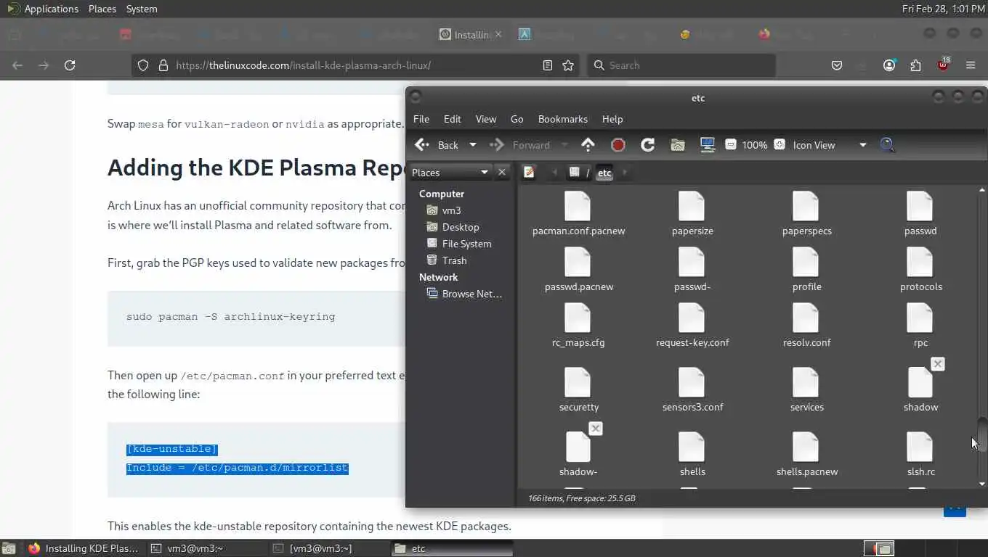Open the Help menu in file manager
The height and width of the screenshot is (557, 988).
pos(612,119)
